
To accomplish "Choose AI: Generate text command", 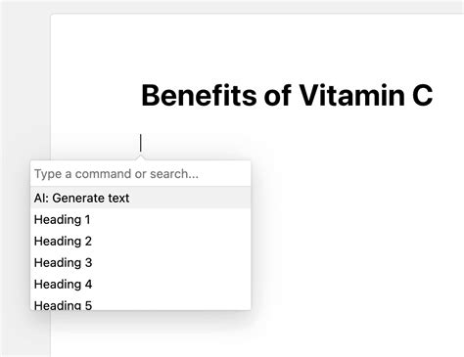I will [x=141, y=198].
